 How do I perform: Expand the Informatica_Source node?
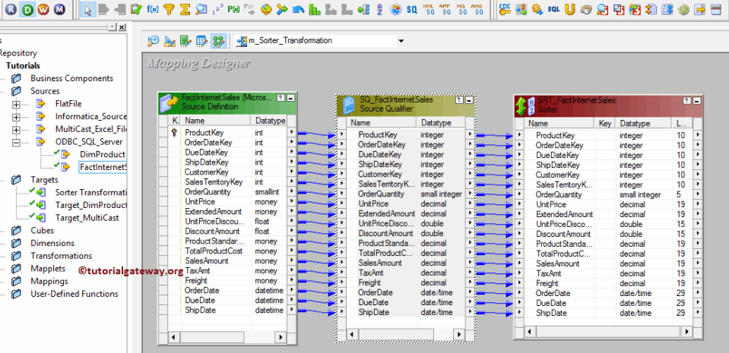point(17,117)
